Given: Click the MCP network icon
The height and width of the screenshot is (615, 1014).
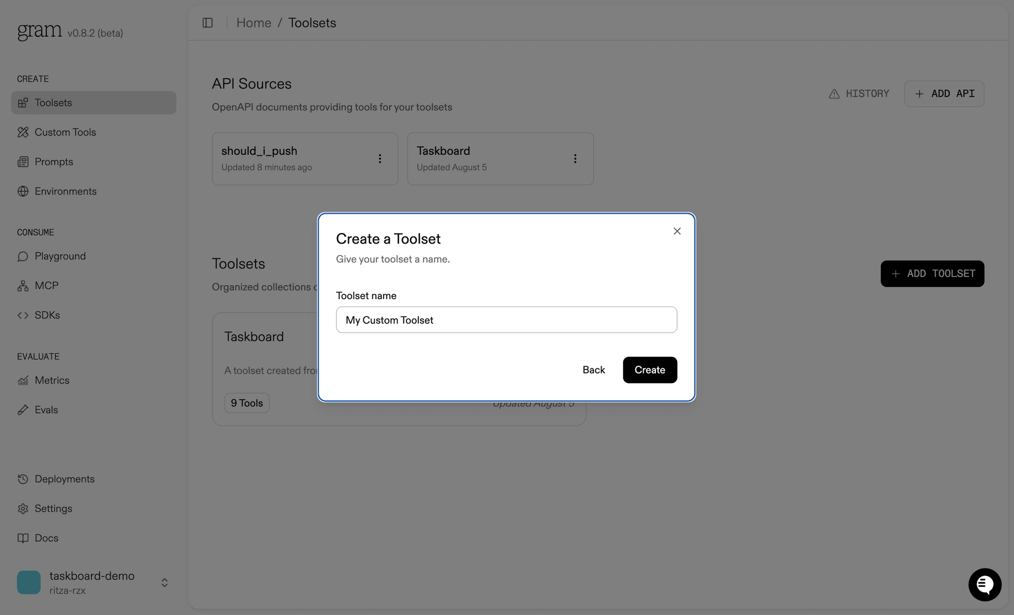Looking at the screenshot, I should click(x=23, y=286).
